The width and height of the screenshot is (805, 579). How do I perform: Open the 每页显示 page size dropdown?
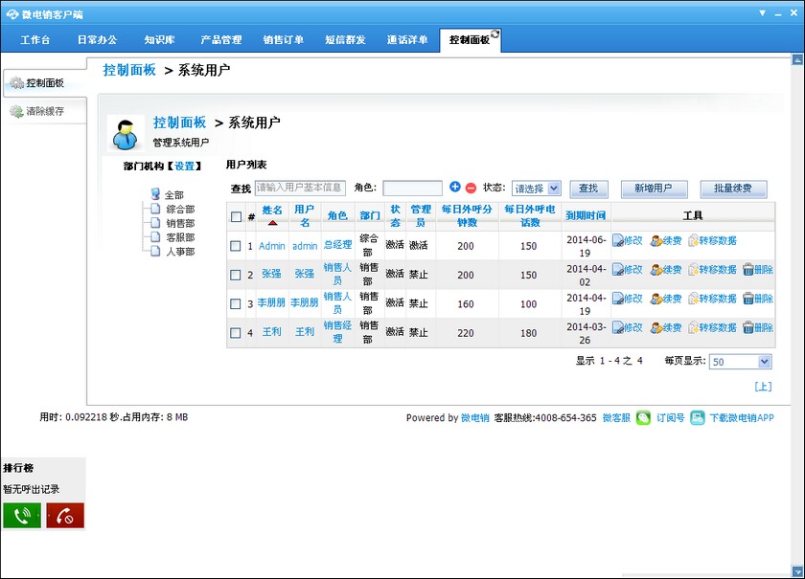(740, 362)
